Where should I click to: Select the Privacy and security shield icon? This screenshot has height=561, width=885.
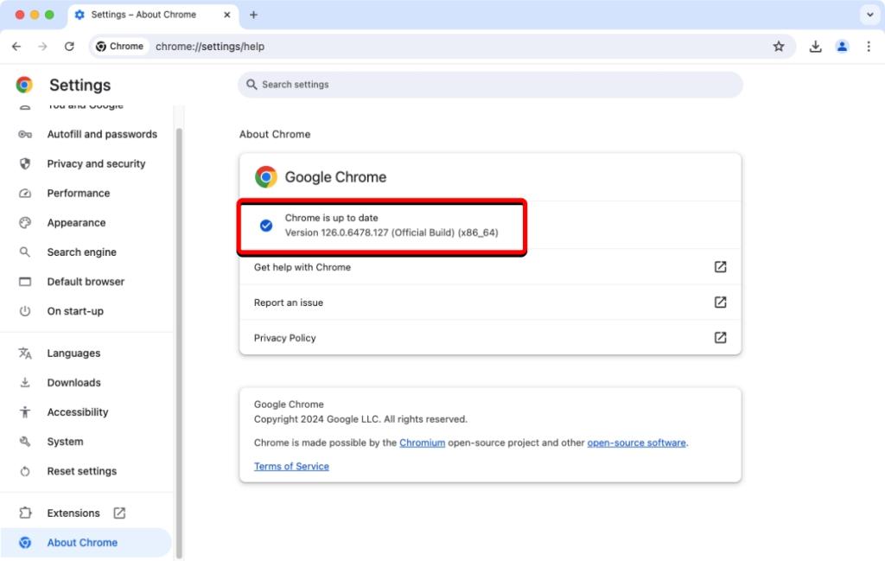pyautogui.click(x=24, y=163)
